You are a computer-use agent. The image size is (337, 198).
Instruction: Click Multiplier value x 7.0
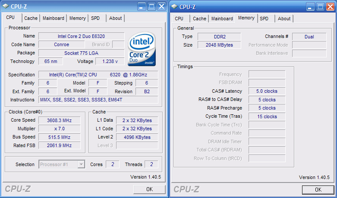(59, 129)
